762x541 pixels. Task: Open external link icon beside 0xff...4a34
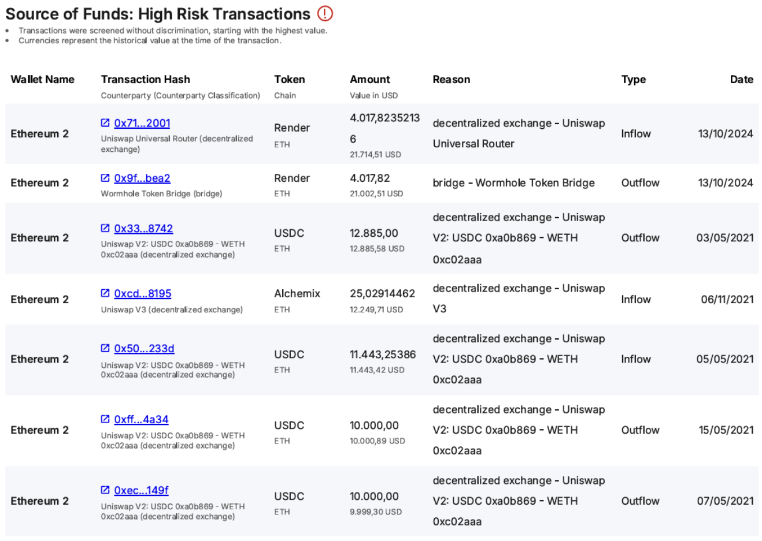click(x=105, y=419)
